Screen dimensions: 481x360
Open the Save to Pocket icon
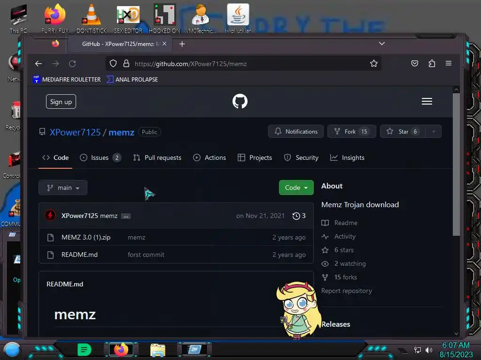click(x=415, y=63)
